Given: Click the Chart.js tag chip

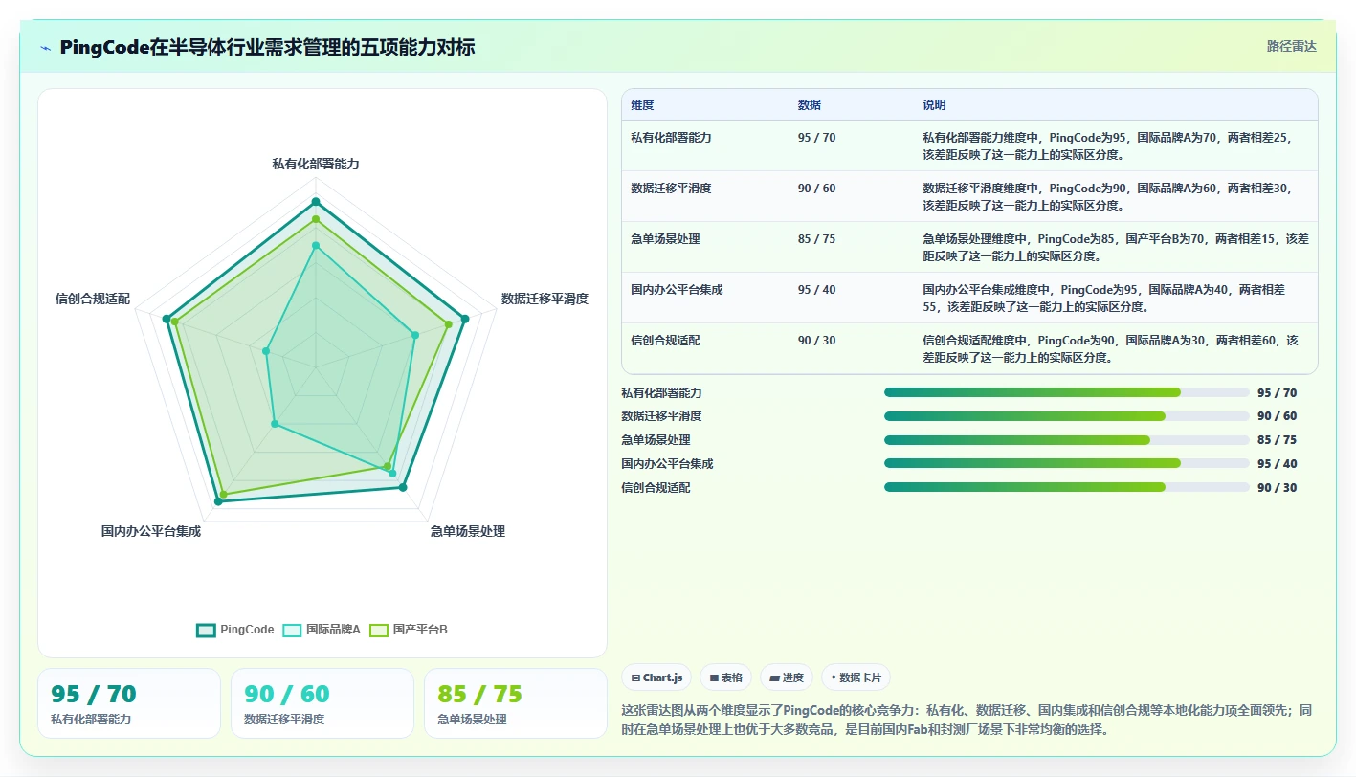Looking at the screenshot, I should click(x=657, y=677).
